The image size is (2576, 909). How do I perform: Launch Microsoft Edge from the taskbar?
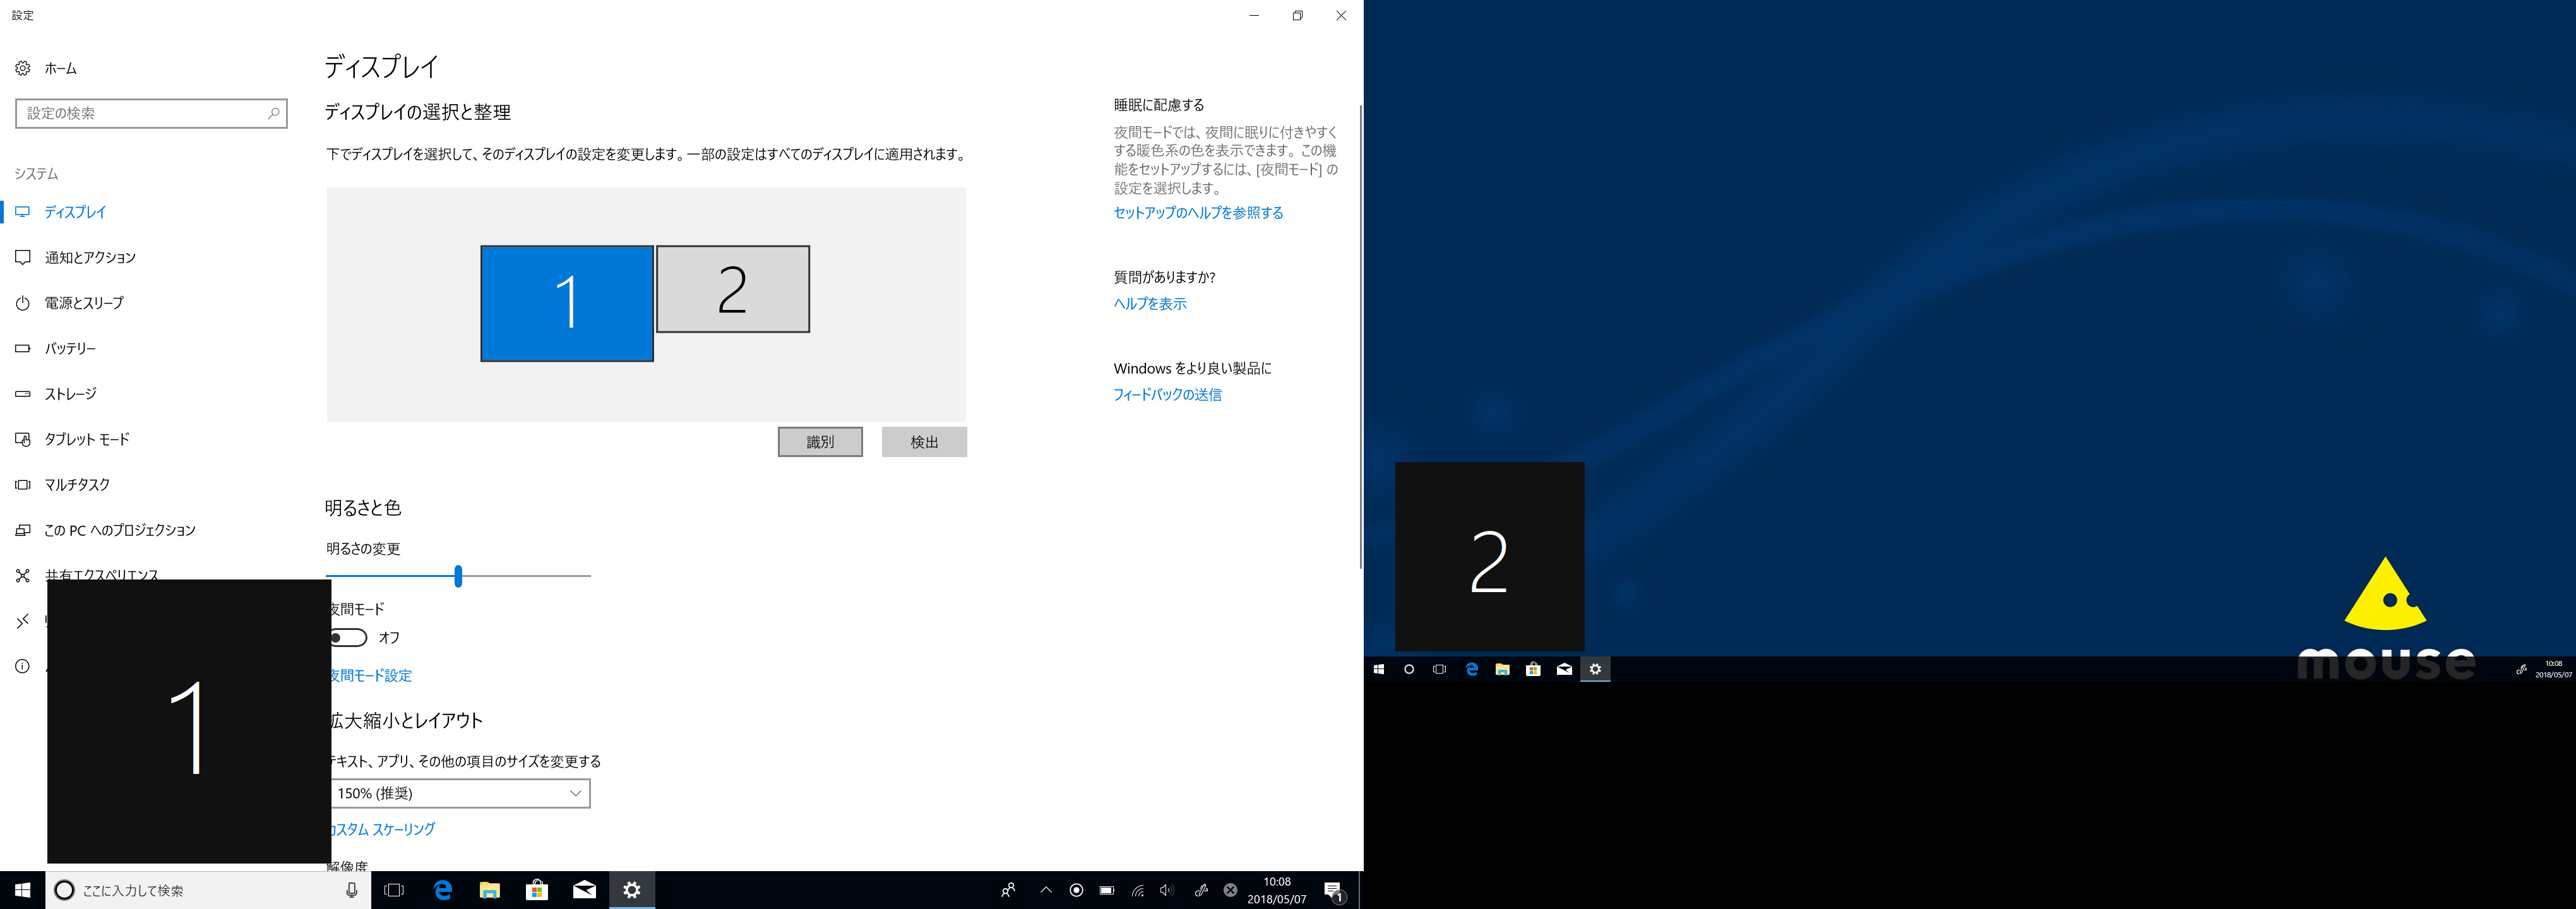click(x=441, y=890)
